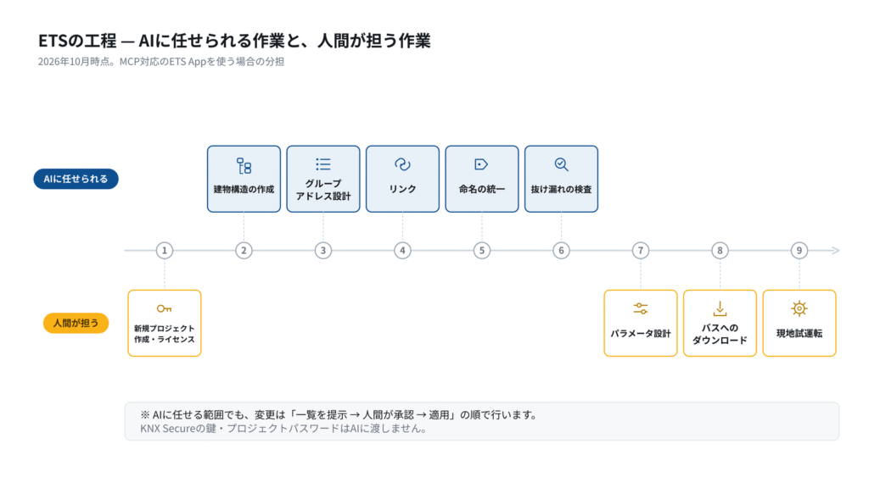Click timeline step marker 1
Image resolution: width=869 pixels, height=488 pixels.
[164, 251]
